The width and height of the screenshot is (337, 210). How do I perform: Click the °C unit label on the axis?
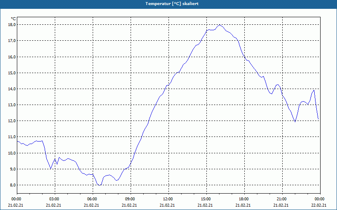click(x=13, y=19)
